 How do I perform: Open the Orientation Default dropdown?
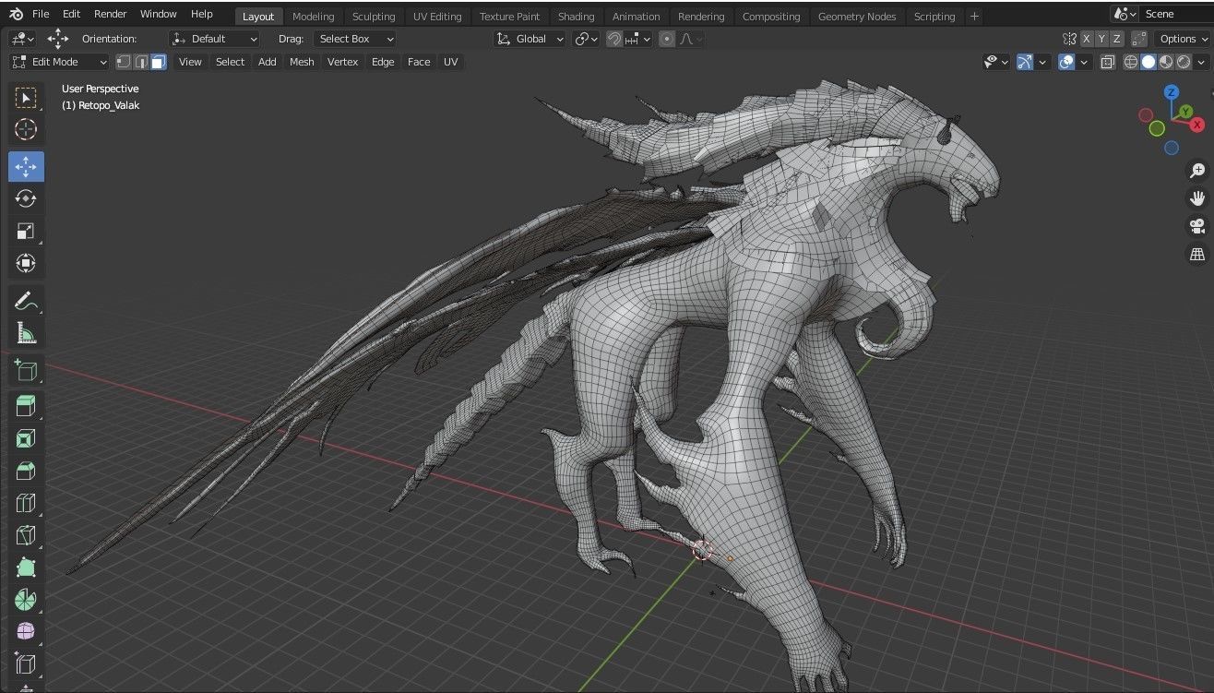(215, 39)
